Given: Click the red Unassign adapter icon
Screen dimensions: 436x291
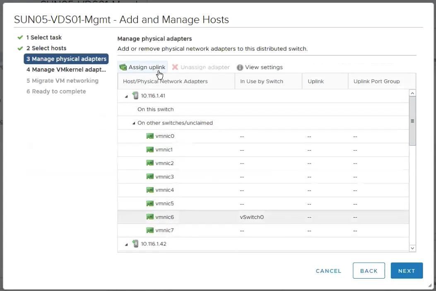Looking at the screenshot, I should tap(175, 67).
